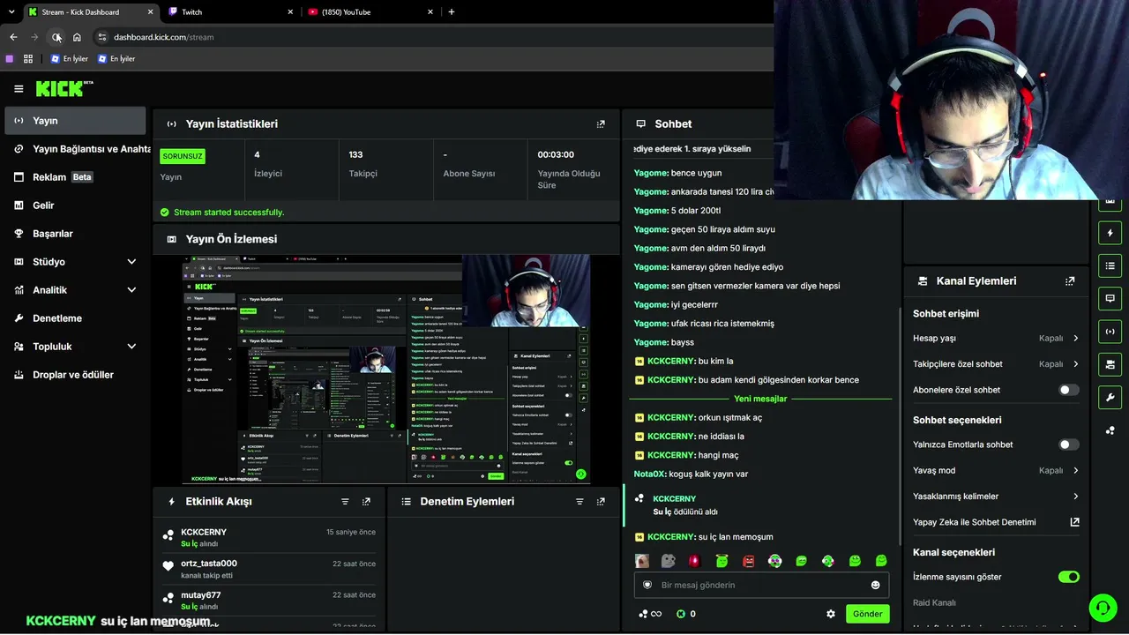Screen dimensions: 1129x635
Task: Click the chat bubble sidebar widget icon
Action: (x=1110, y=299)
